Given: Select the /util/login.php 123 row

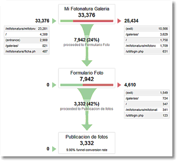Looking at the screenshot, I should click(146, 116).
